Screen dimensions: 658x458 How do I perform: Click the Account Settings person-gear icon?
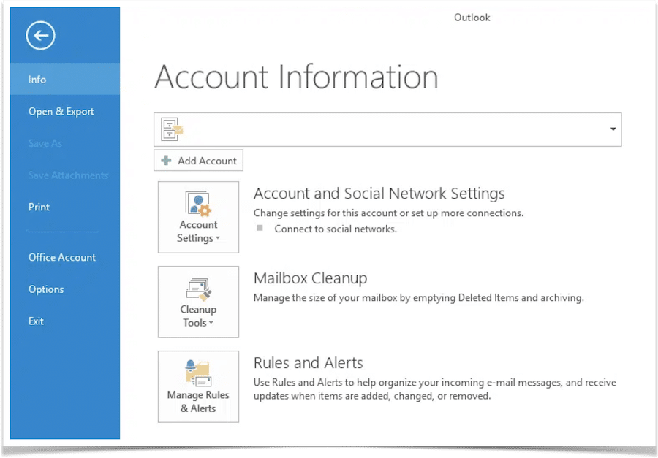coord(197,204)
